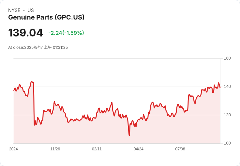Click the 120 y-axis label
The image size is (240, 166).
pos(227,115)
